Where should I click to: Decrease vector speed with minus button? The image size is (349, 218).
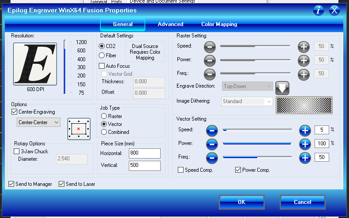(212, 131)
